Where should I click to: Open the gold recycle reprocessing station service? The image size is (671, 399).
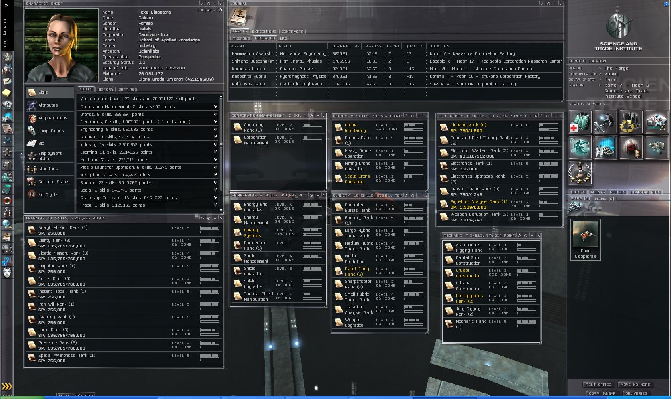pos(631,122)
